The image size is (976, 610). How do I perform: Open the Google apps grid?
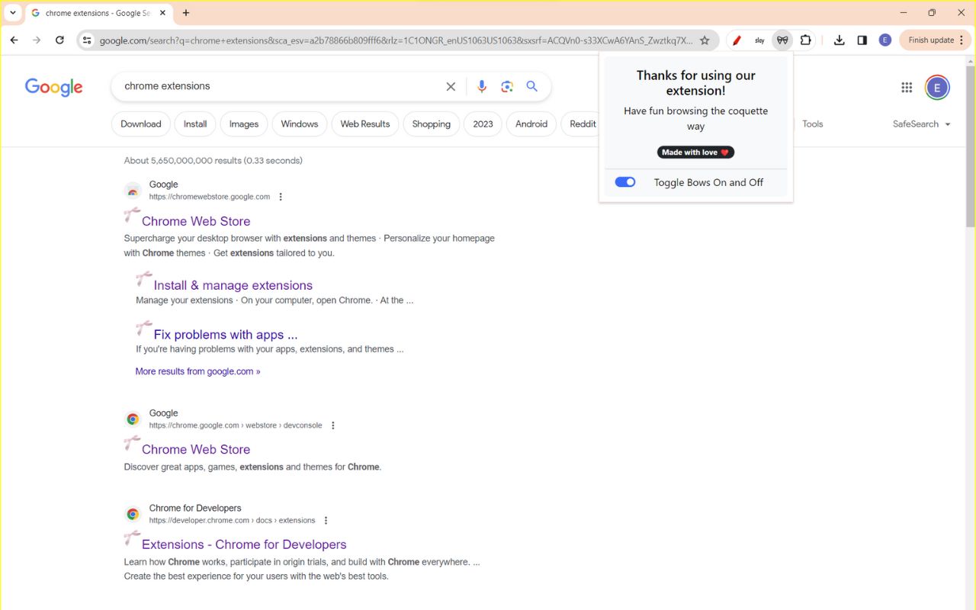907,88
